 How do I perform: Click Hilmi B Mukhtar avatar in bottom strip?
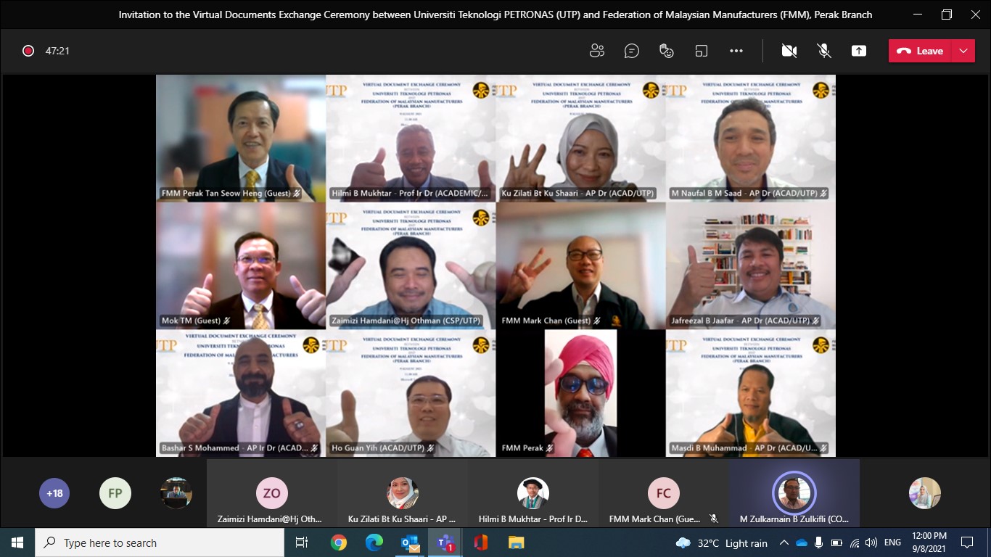click(x=533, y=493)
